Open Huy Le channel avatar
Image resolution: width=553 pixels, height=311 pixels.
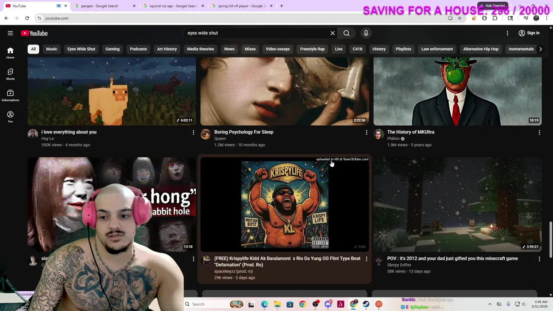tap(33, 134)
